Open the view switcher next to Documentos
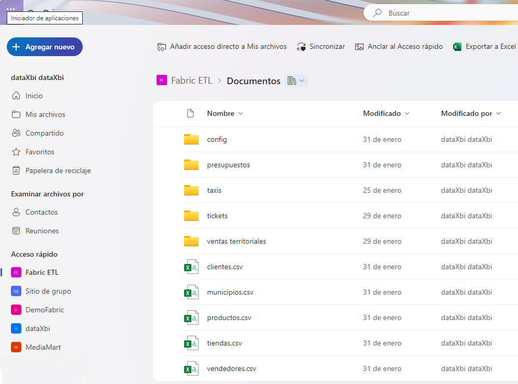 tap(295, 80)
